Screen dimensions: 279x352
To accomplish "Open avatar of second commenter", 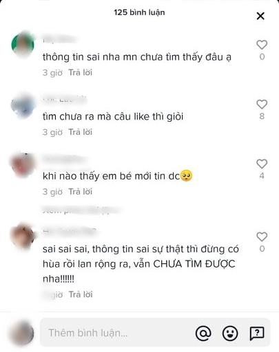I will (x=23, y=105).
